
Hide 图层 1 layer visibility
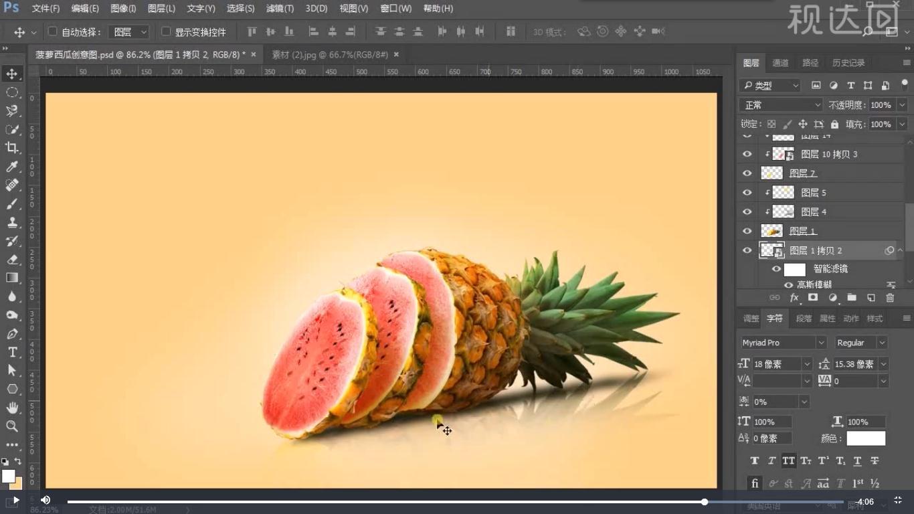click(x=747, y=231)
